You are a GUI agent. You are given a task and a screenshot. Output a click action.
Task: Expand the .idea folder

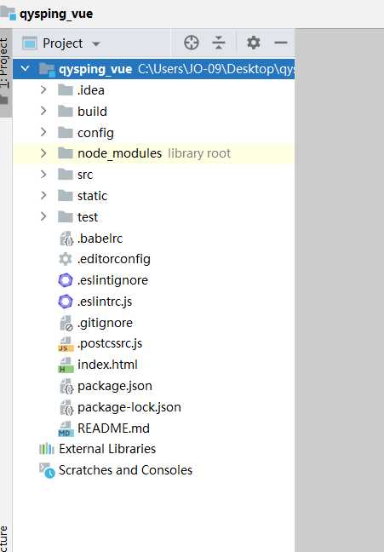43,90
